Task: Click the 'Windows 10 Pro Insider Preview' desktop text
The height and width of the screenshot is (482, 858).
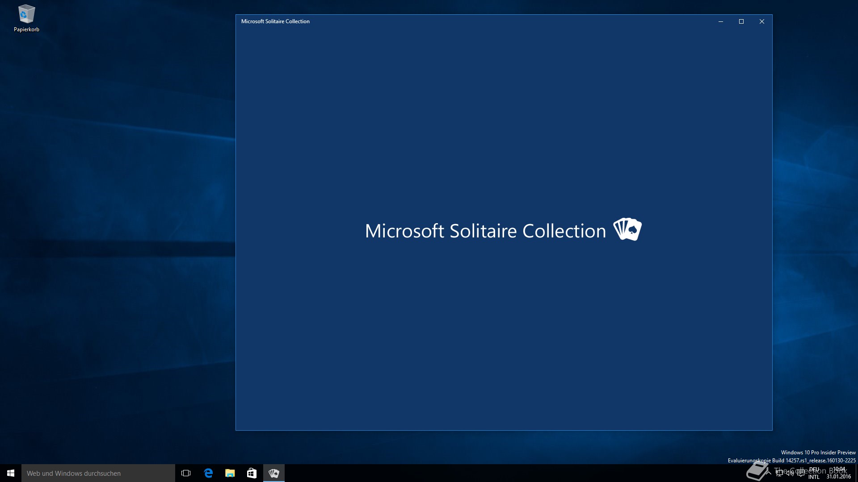Action: pyautogui.click(x=818, y=453)
